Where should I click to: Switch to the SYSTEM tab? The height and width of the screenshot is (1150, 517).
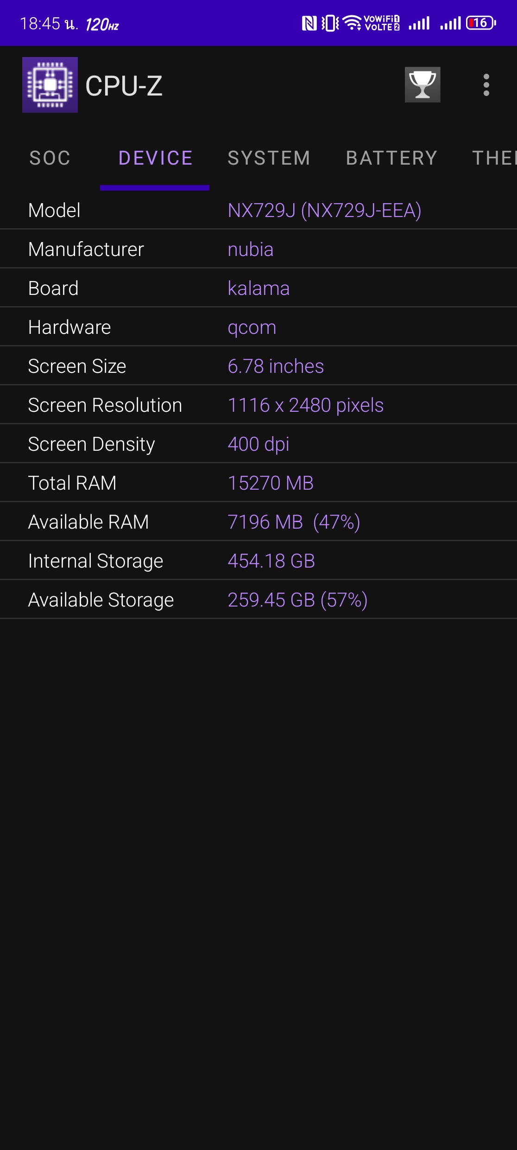pos(269,158)
